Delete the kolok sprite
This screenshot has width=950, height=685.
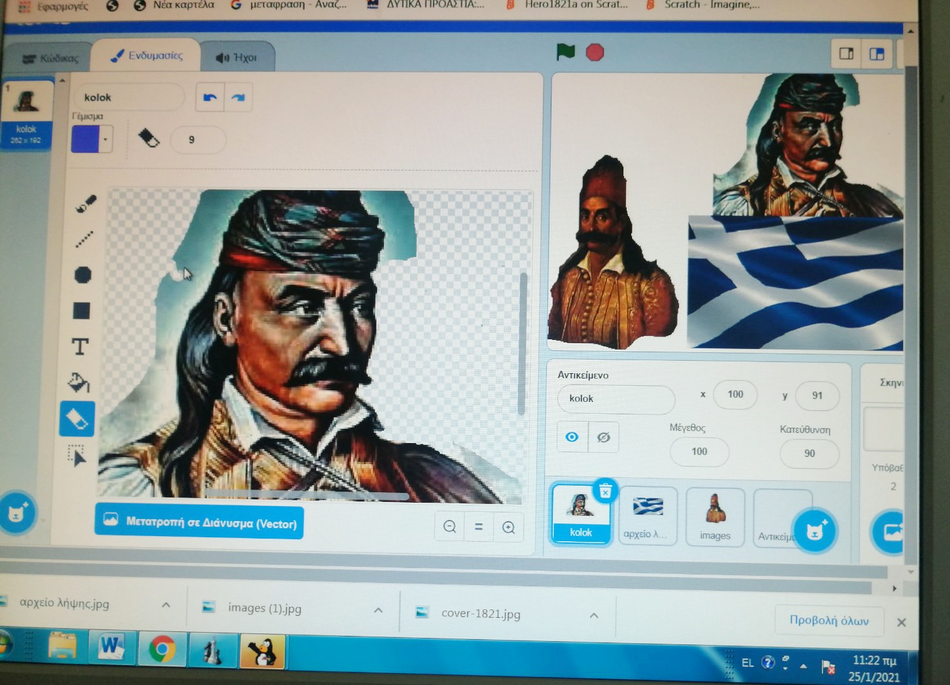[606, 491]
